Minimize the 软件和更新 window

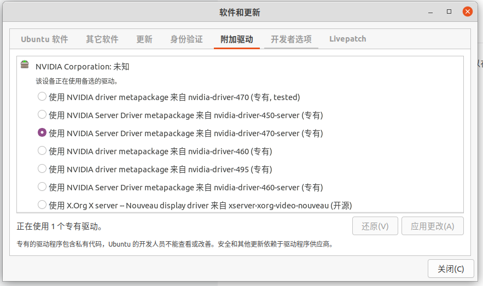pyautogui.click(x=430, y=12)
